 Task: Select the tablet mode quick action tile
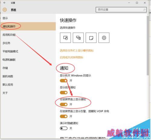click(x=66, y=38)
